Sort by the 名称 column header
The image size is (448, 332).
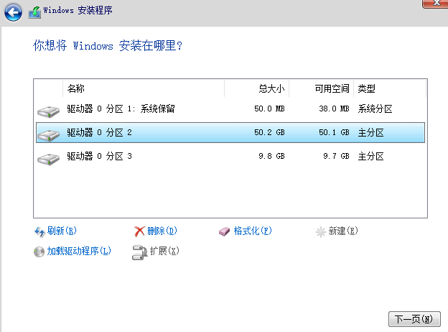click(x=75, y=88)
